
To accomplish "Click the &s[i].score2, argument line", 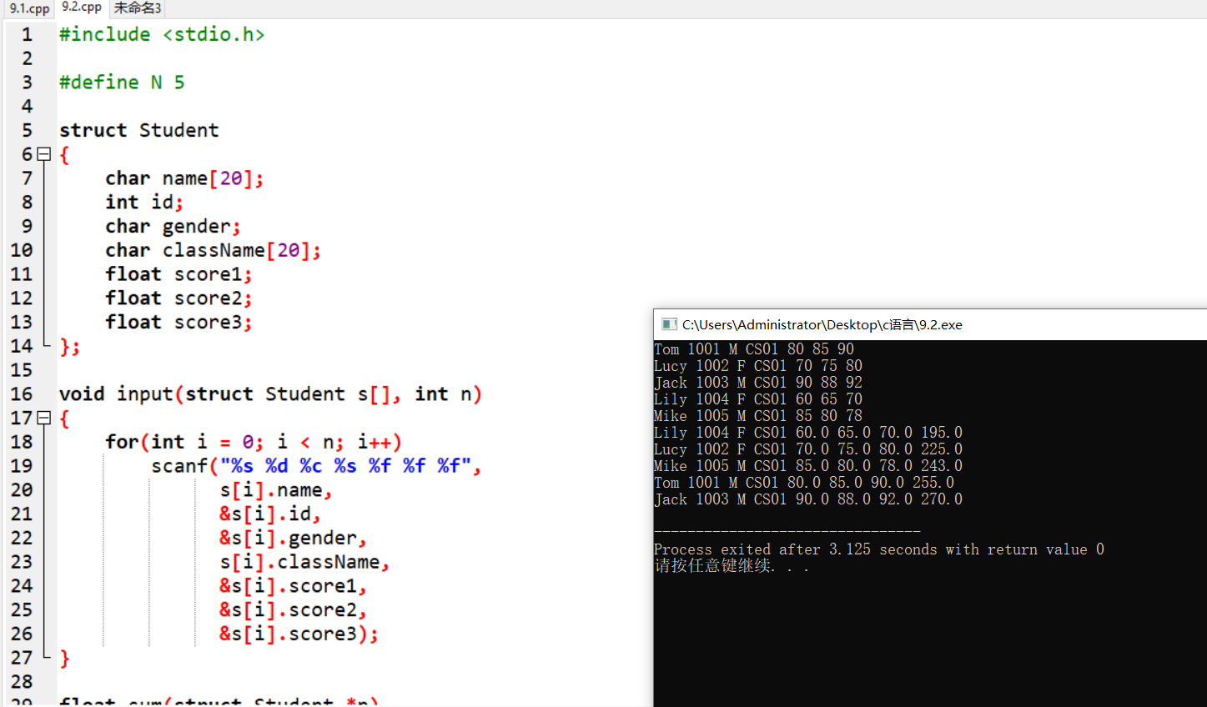I will [293, 610].
